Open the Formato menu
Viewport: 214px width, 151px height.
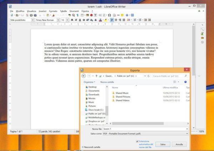53,11
